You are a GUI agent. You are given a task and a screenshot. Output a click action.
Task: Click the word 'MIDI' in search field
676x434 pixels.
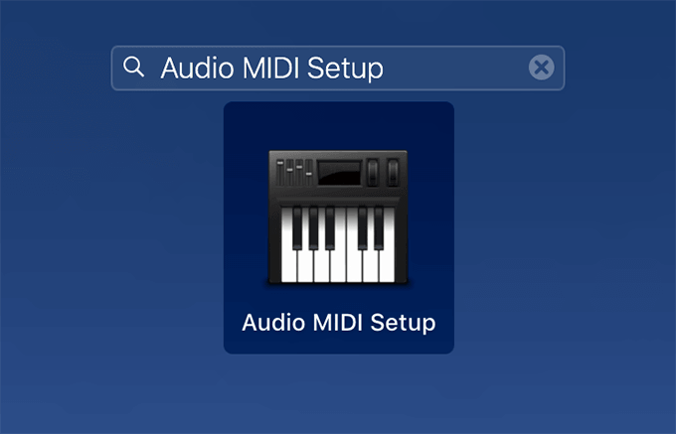tap(271, 68)
